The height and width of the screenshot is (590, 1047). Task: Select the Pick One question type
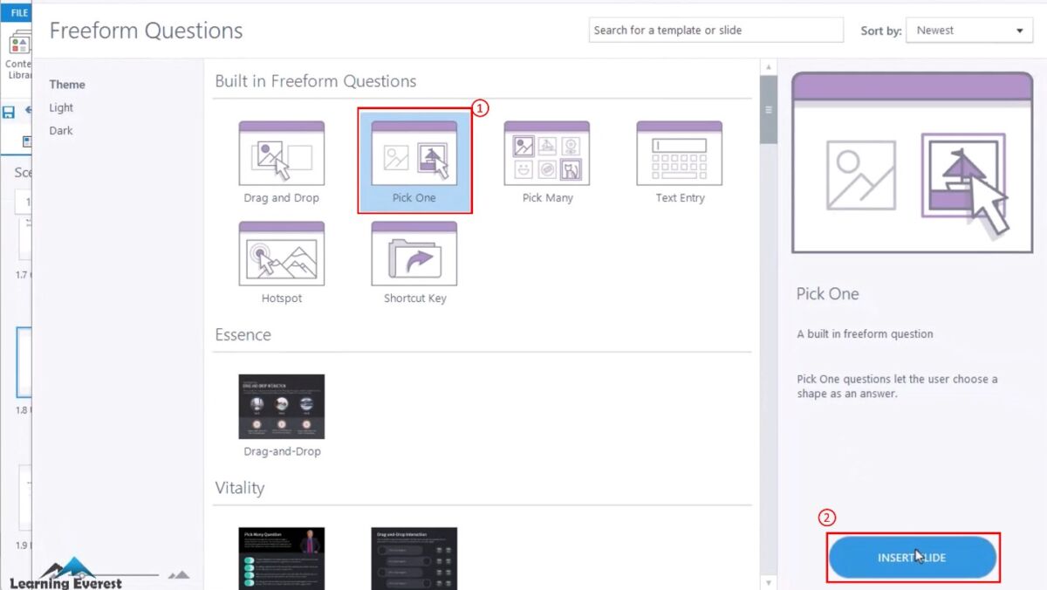click(x=414, y=157)
